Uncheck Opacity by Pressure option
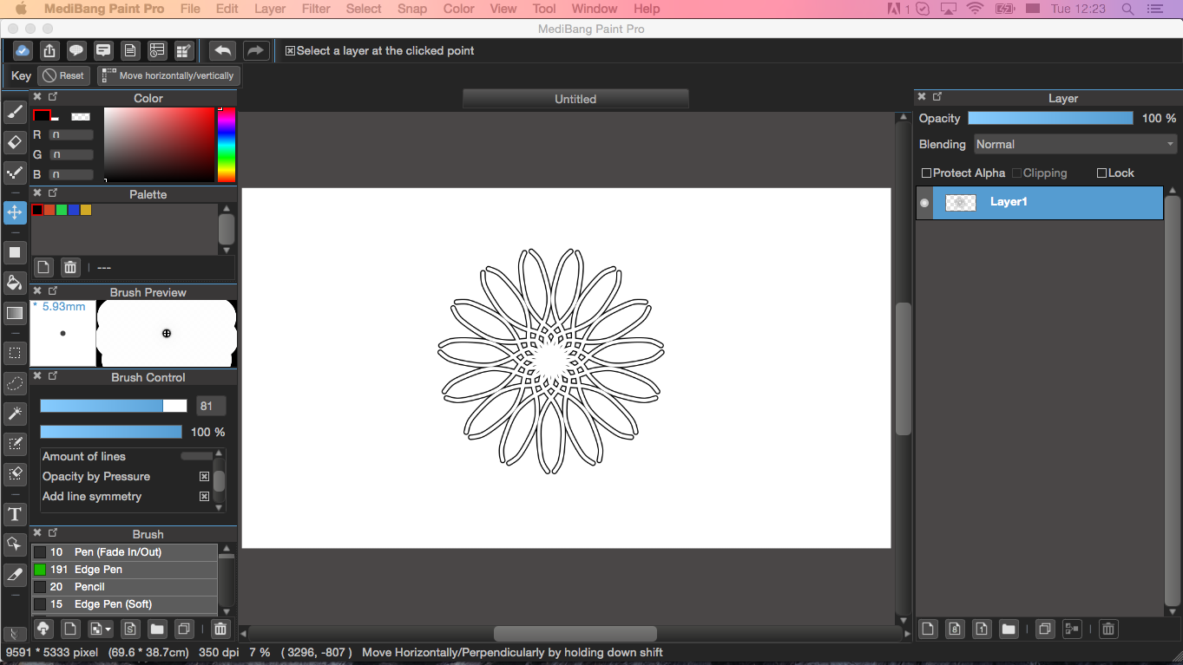 click(x=205, y=477)
